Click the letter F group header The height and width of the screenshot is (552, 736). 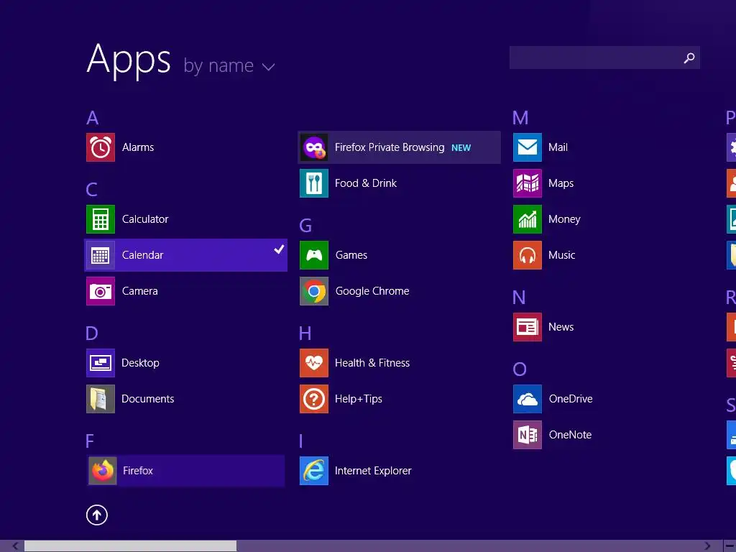(x=90, y=441)
